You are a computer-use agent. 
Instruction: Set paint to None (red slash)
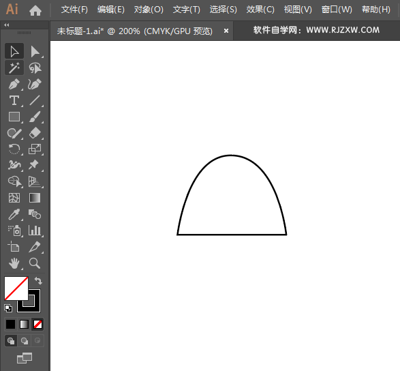point(37,325)
